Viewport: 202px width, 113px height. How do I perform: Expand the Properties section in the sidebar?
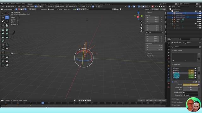pos(149,53)
